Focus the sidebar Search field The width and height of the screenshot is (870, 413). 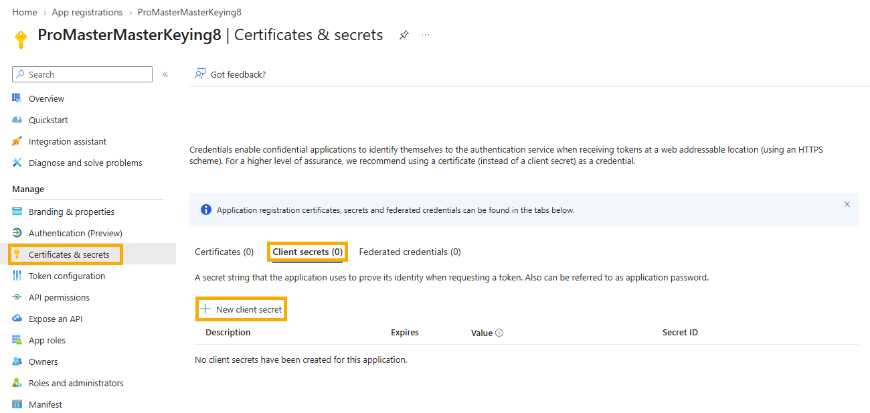tap(82, 74)
